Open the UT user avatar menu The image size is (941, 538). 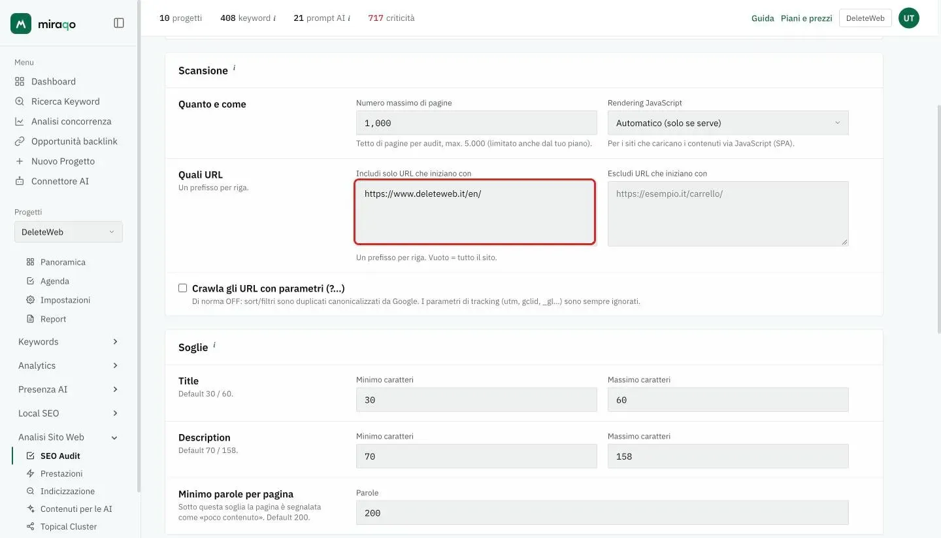coord(909,18)
